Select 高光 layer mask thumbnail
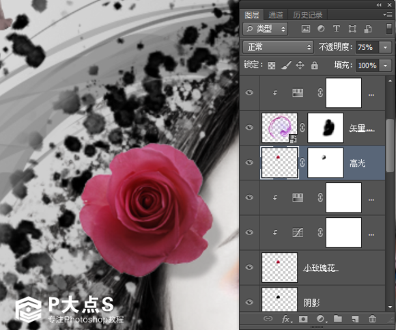Viewport: 396px width, 330px height. coord(325,163)
